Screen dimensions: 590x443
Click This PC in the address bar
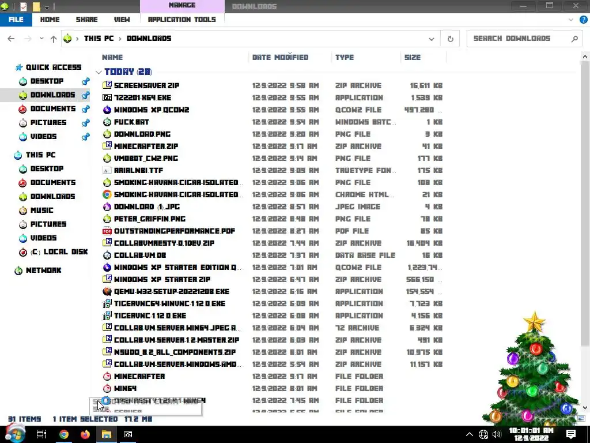(x=99, y=39)
